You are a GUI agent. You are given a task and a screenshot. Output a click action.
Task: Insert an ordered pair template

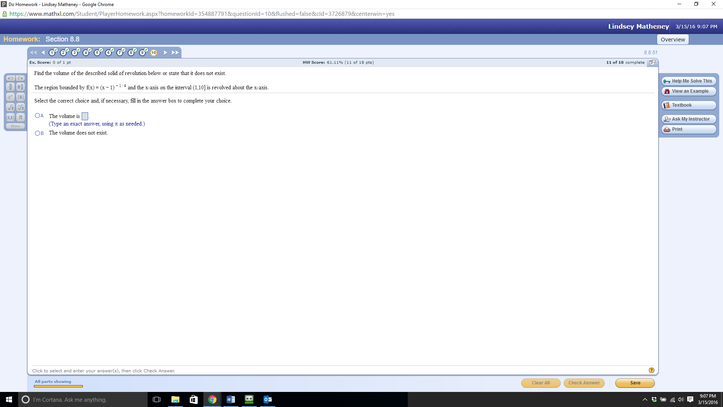[10, 118]
